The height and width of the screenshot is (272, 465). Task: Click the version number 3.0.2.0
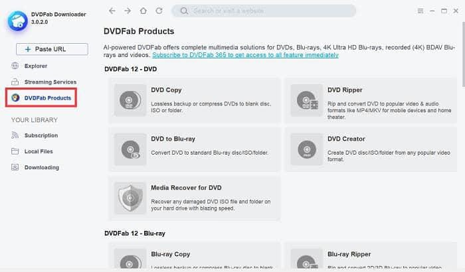pyautogui.click(x=39, y=22)
